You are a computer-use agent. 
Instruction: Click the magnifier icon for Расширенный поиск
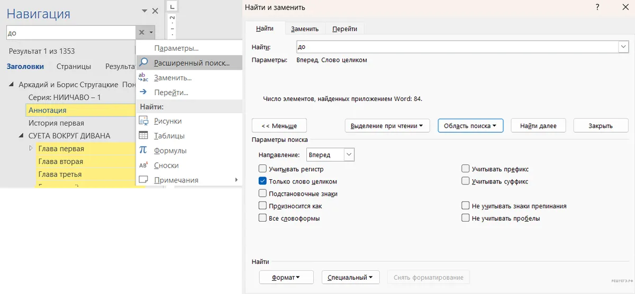coord(143,62)
